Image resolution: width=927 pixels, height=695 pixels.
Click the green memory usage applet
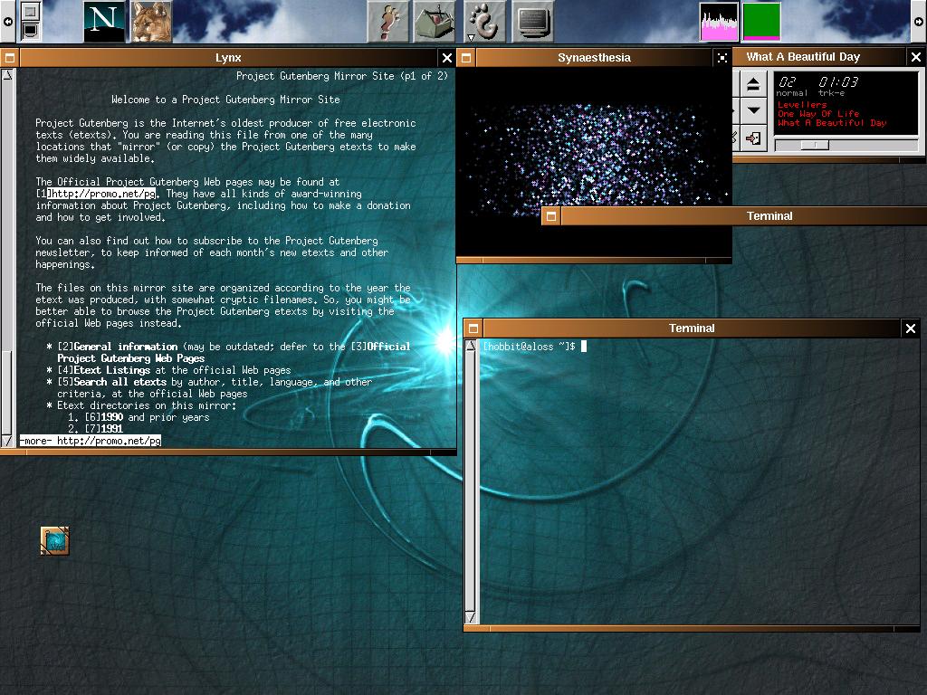[761, 22]
